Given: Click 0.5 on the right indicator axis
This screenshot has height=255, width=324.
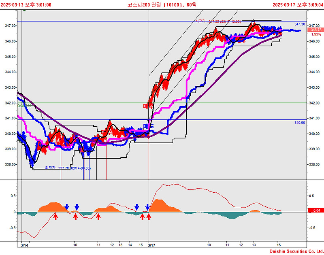Looking at the screenshot, I should [312, 196].
